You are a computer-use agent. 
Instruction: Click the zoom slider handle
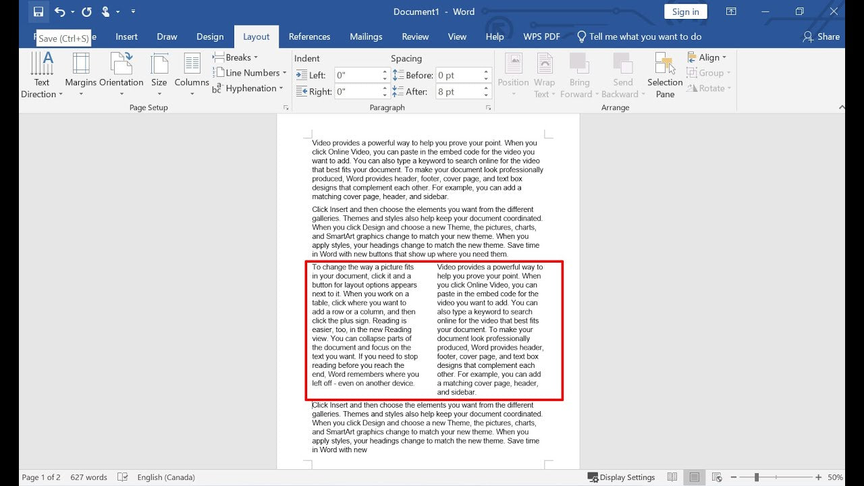(x=757, y=477)
